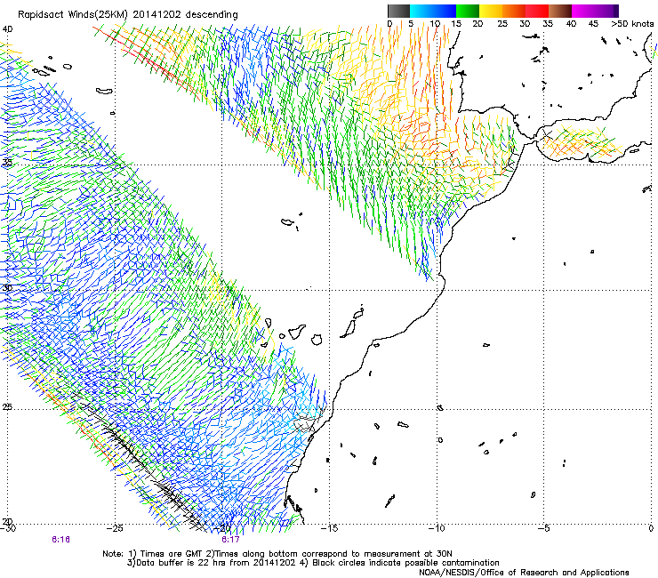Click the red 30-35 knots legend segment
The height and width of the screenshot is (578, 658).
537,11
